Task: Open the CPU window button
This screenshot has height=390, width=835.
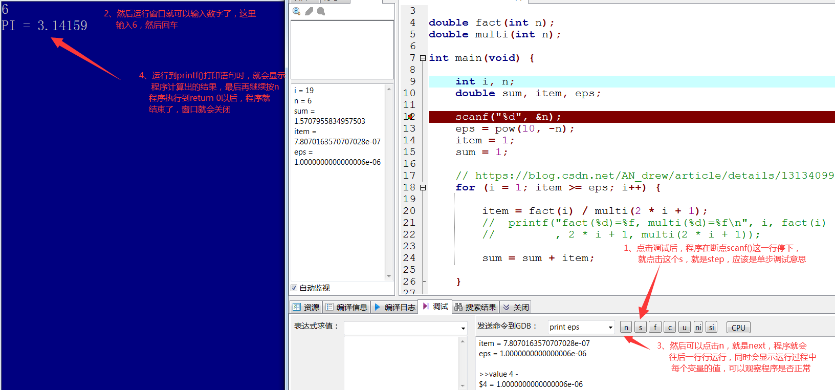Action: tap(738, 328)
